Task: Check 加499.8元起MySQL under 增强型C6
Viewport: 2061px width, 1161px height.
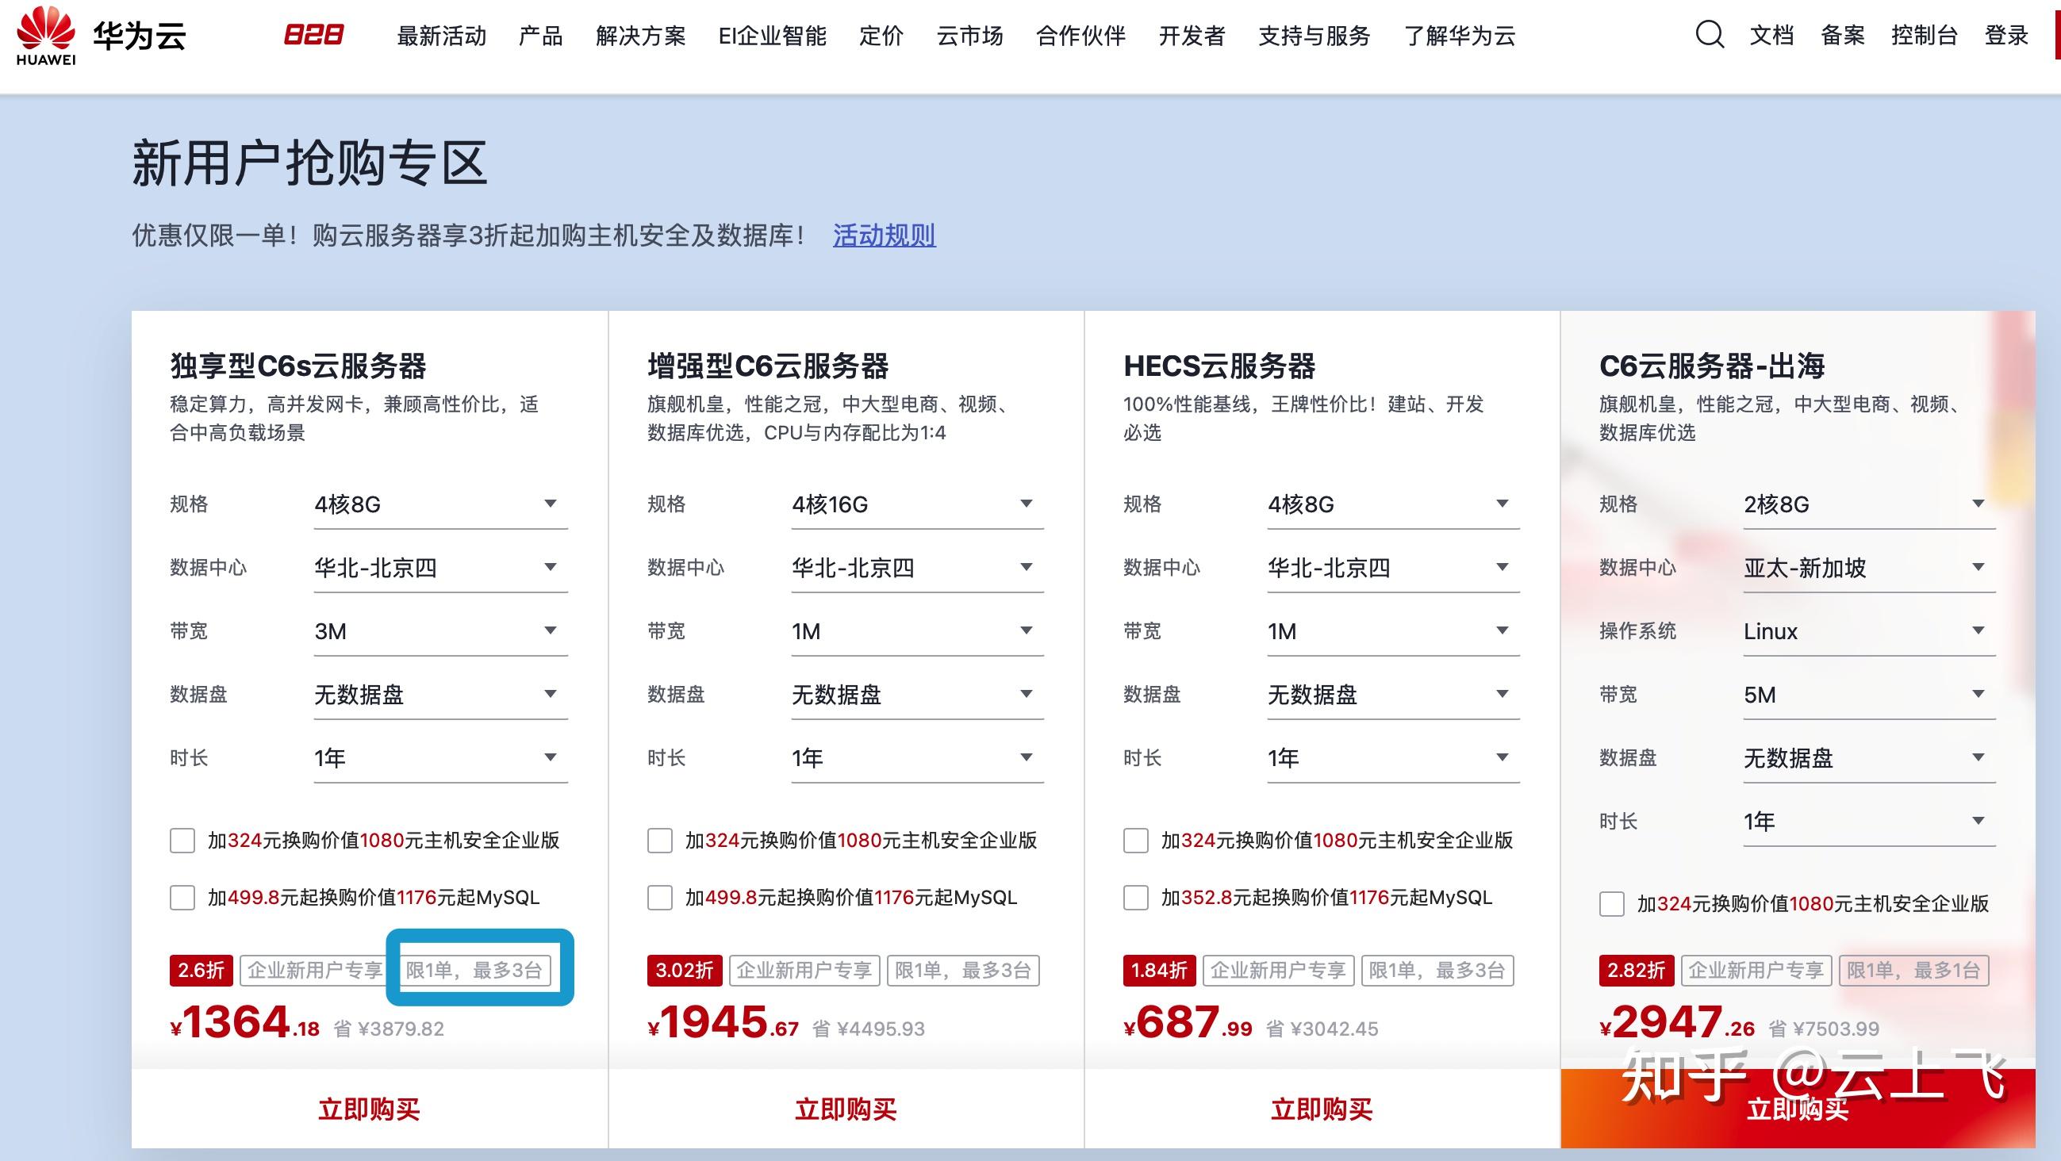Action: tap(659, 897)
